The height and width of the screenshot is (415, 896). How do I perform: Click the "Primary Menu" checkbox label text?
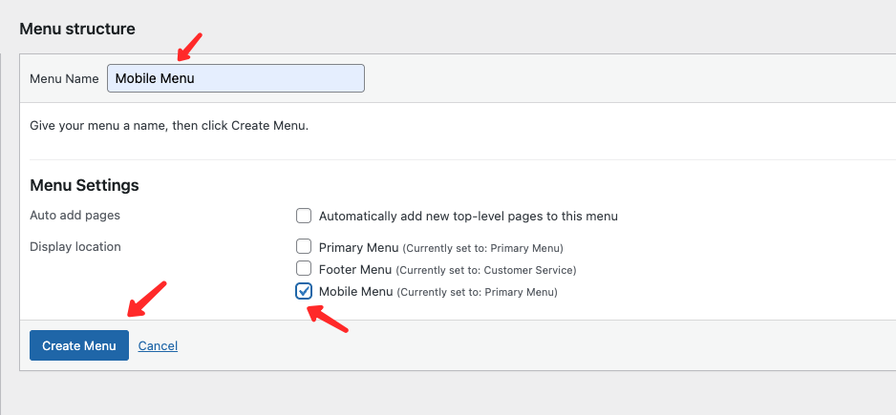(x=358, y=247)
